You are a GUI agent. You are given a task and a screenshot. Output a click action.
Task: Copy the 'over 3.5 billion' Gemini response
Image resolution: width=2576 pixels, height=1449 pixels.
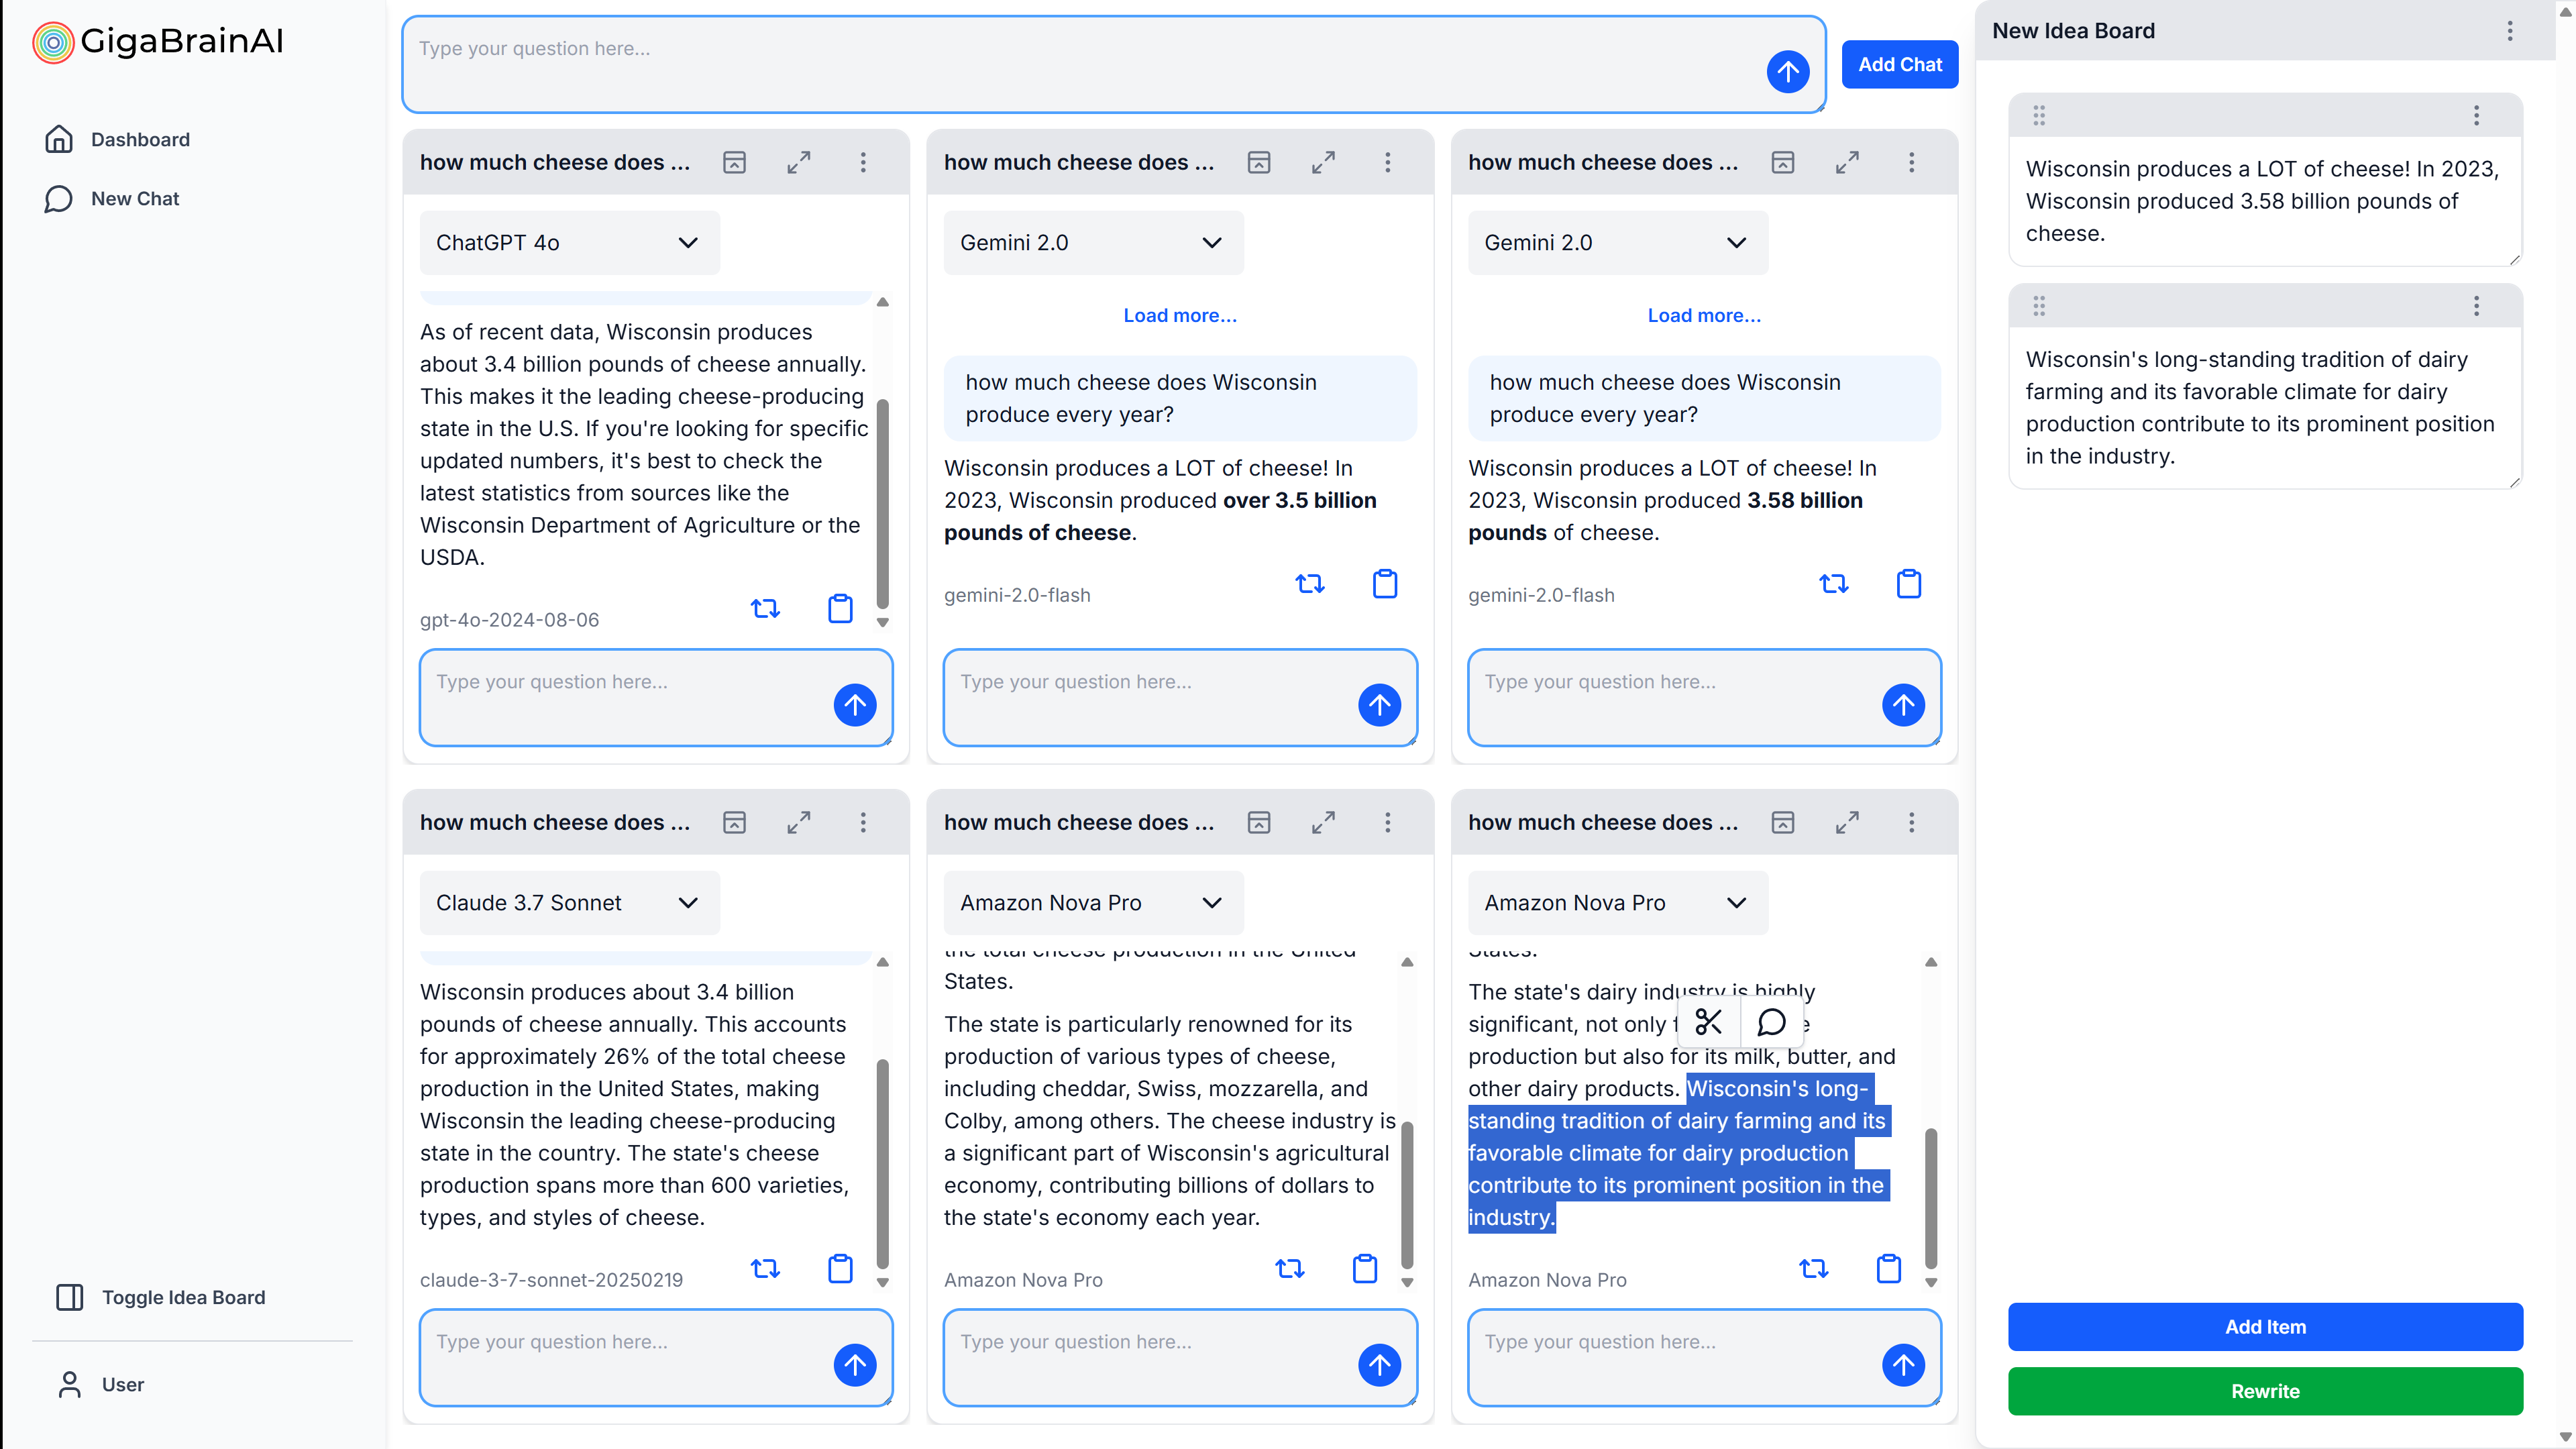click(1385, 583)
